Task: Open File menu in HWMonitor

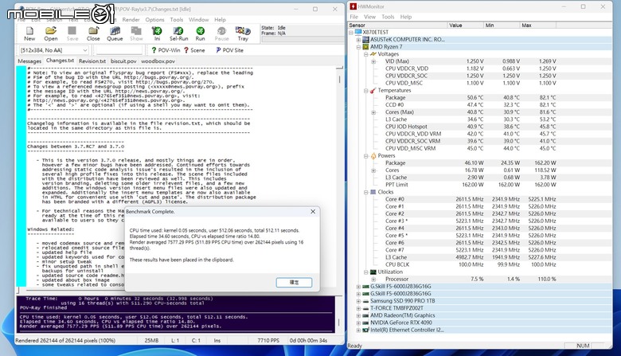Action: (x=353, y=17)
